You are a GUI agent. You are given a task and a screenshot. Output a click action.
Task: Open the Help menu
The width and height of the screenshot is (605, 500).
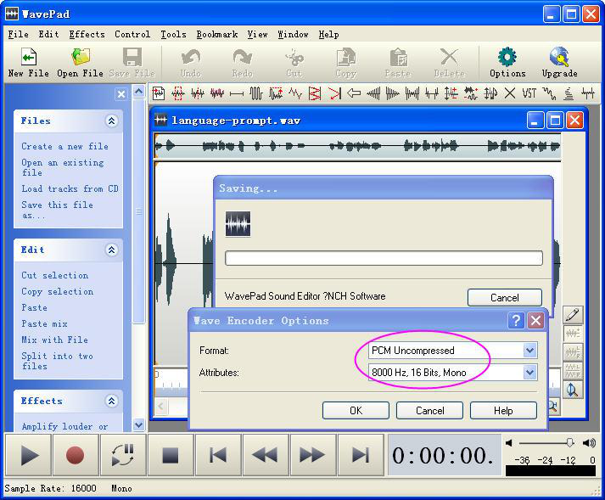coord(328,34)
